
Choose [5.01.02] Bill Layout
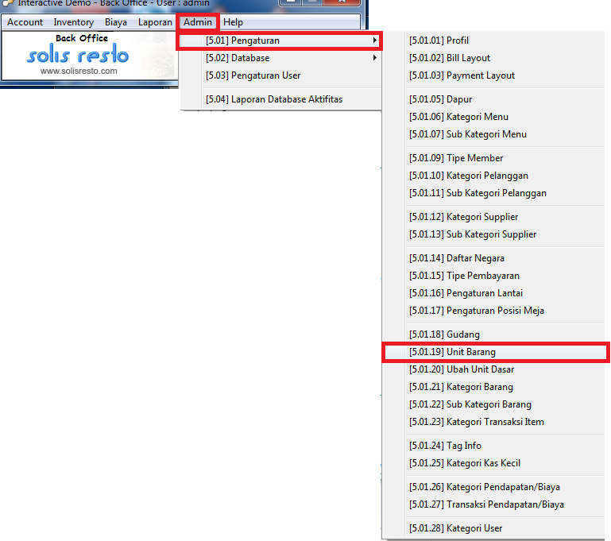pos(449,58)
